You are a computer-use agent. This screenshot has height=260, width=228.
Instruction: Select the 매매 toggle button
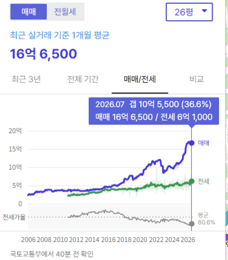tap(28, 12)
